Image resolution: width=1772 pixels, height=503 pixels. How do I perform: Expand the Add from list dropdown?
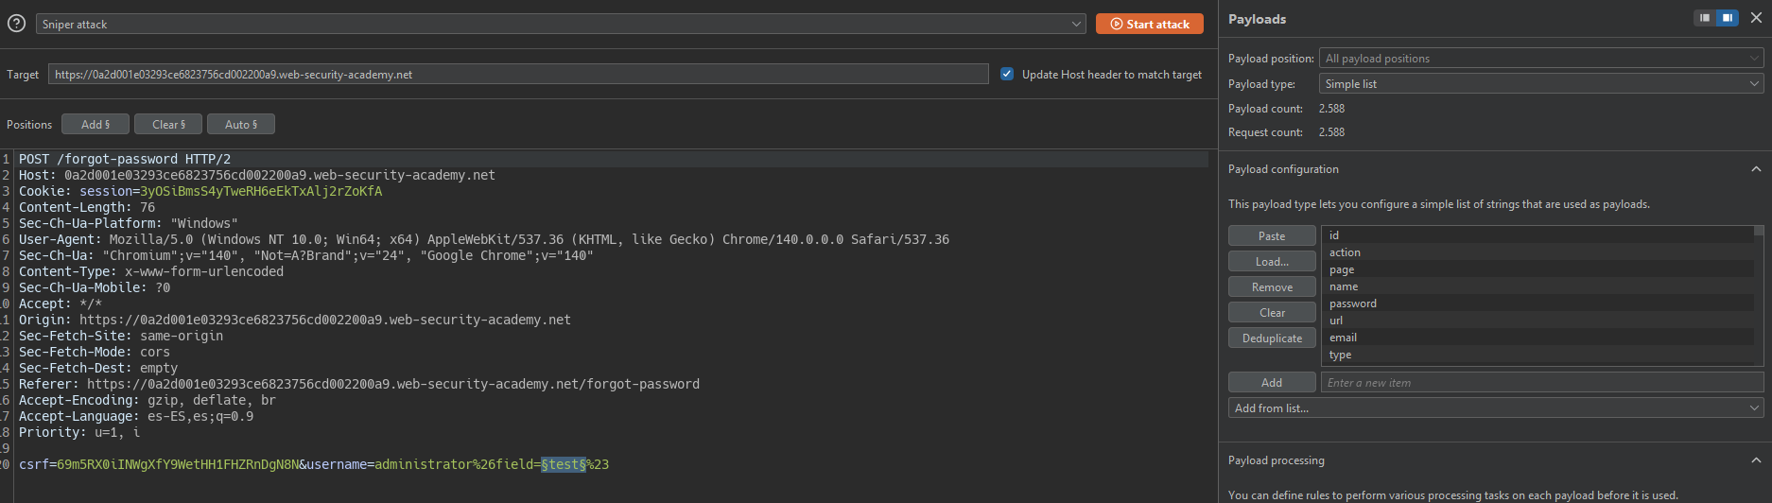[x=1496, y=408]
